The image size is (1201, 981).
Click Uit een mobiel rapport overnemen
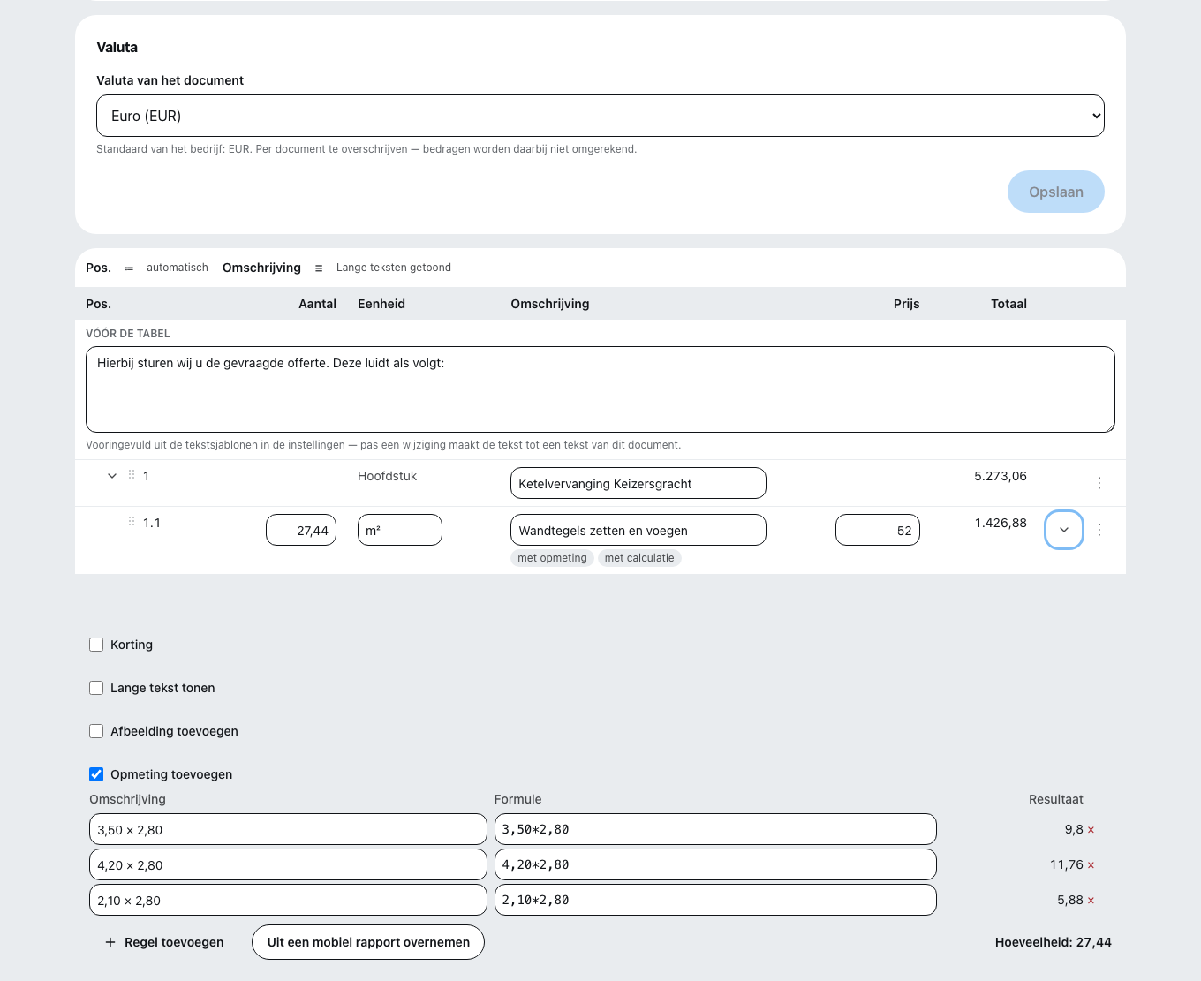(x=368, y=942)
